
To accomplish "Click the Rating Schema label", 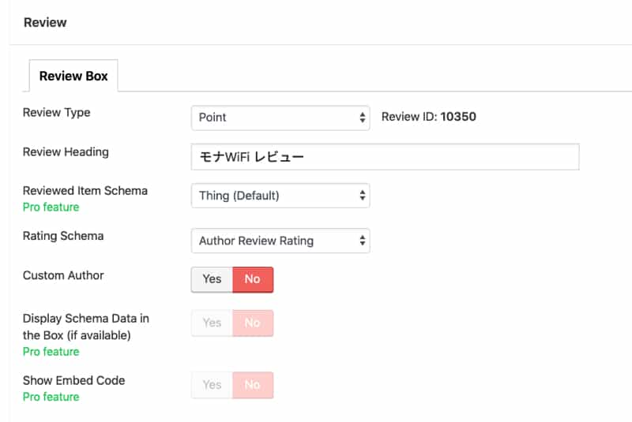I will [x=63, y=236].
